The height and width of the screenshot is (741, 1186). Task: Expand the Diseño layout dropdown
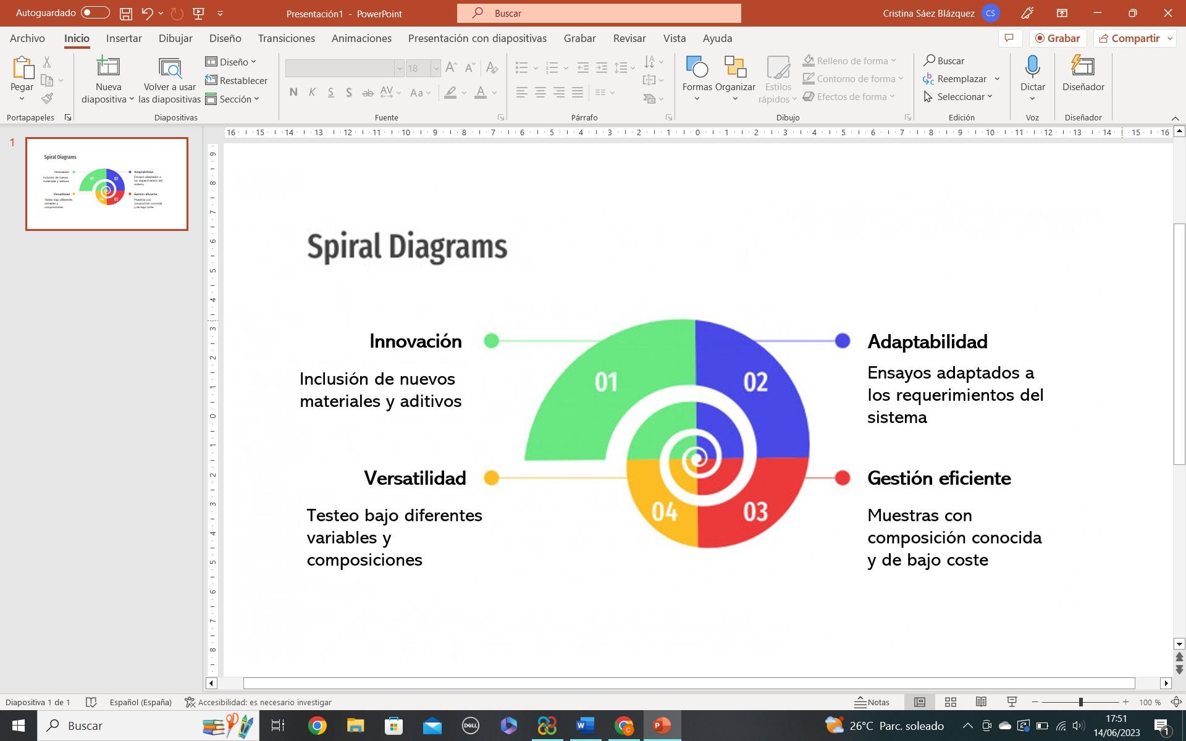[231, 62]
